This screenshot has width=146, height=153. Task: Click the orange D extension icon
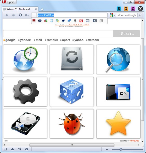(126, 9)
